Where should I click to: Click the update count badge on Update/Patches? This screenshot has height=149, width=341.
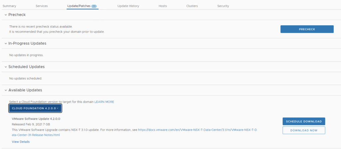click(94, 6)
